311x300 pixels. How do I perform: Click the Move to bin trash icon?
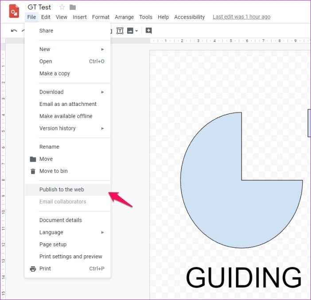33,171
